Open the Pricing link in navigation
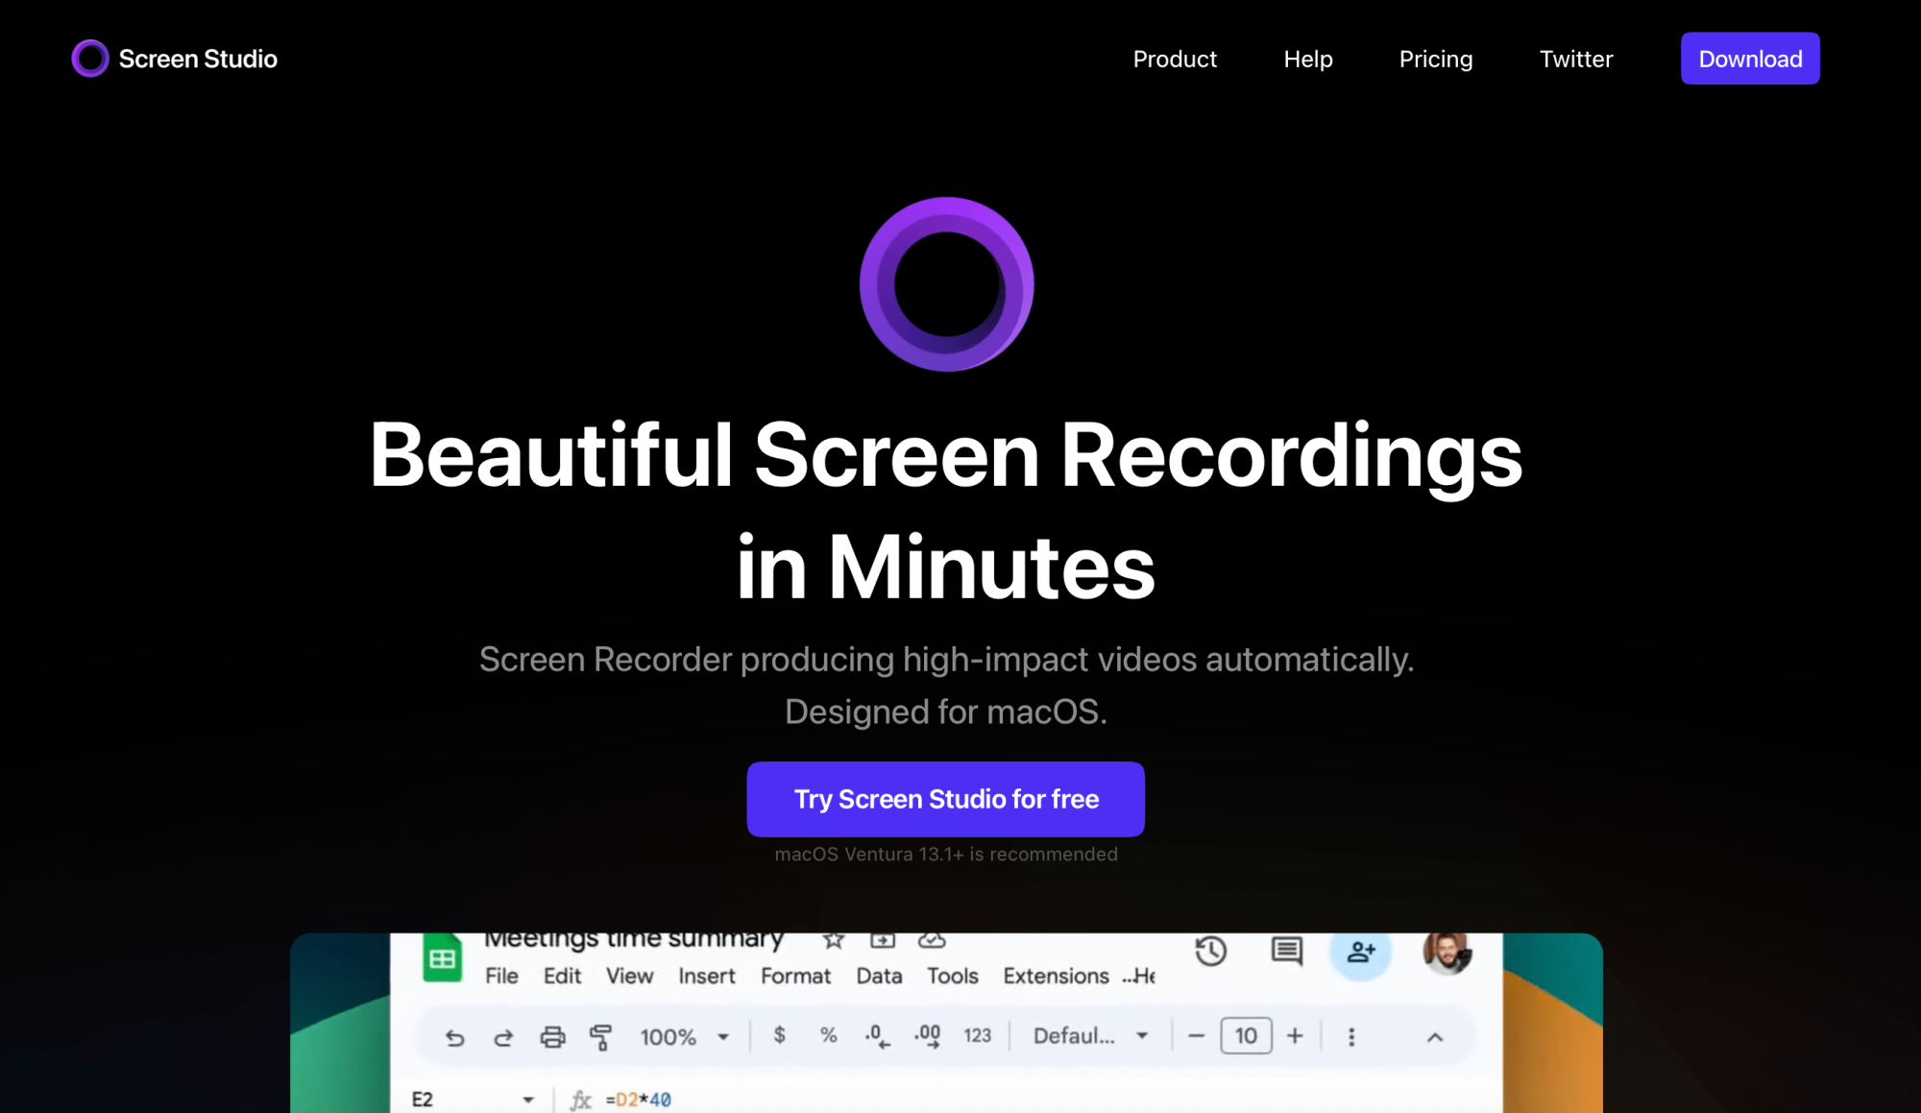This screenshot has height=1113, width=1921. pos(1436,59)
